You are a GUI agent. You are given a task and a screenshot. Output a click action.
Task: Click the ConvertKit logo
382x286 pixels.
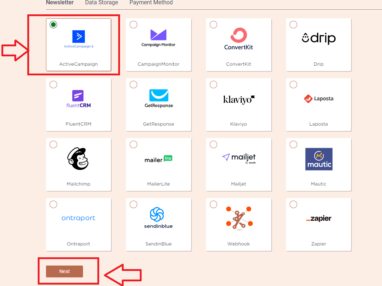[239, 39]
